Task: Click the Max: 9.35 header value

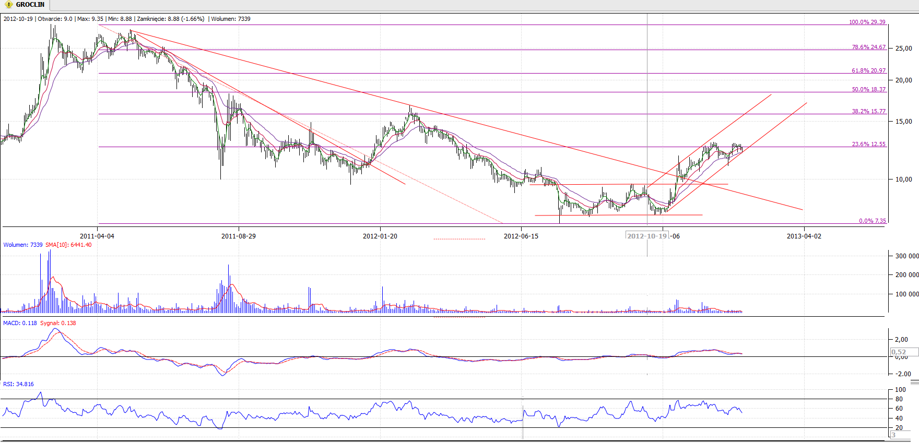Action: click(x=90, y=19)
